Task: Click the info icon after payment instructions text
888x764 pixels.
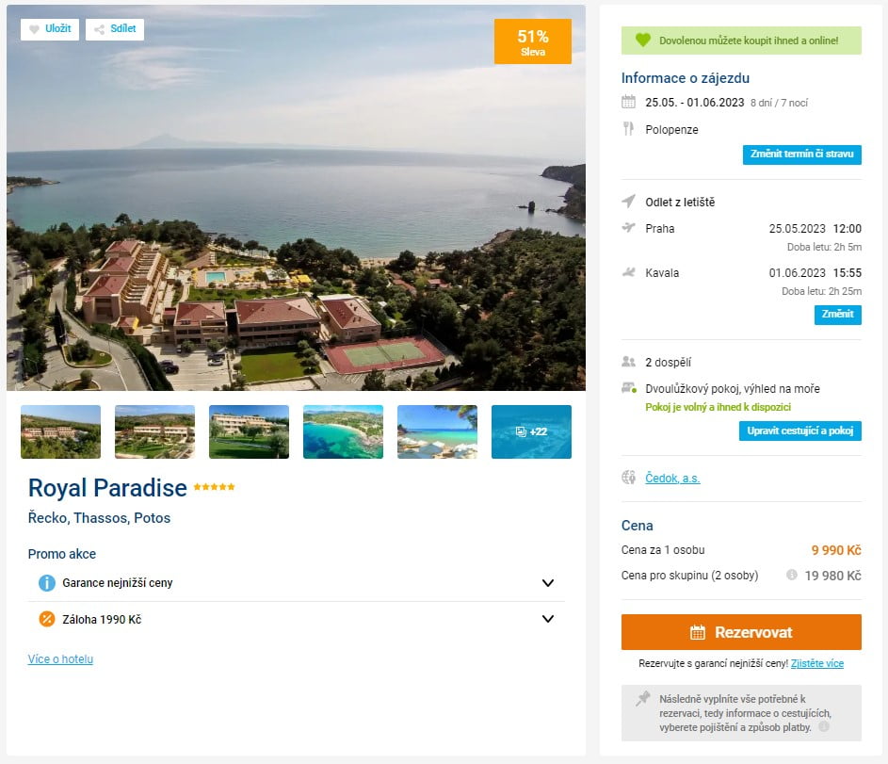Action: click(x=824, y=726)
